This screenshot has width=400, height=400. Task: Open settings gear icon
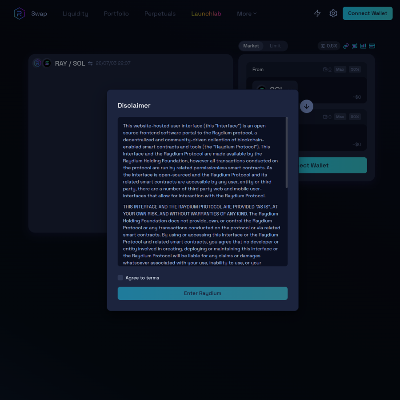point(333,13)
